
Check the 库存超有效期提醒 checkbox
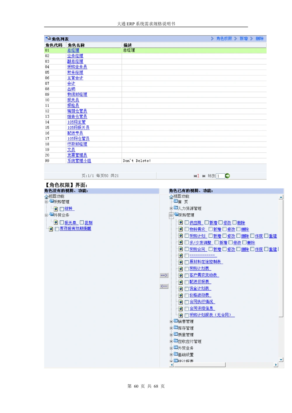pyautogui.click(x=57, y=229)
